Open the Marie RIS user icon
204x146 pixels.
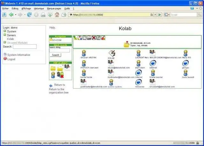tap(186, 53)
